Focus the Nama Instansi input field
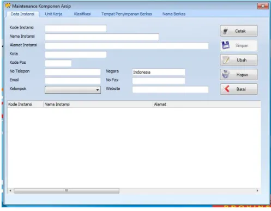Image resolution: width=271 pixels, height=211 pixels. 102,37
